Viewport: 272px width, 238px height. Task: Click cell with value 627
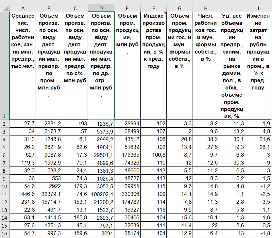click(x=23, y=155)
